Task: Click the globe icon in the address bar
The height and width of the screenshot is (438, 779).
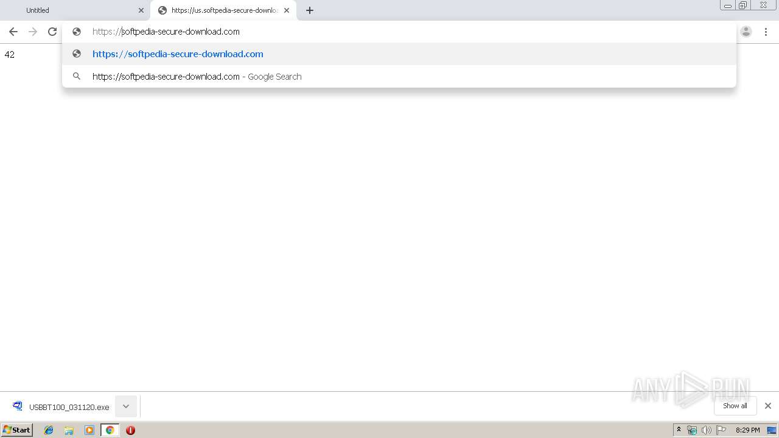Action: (x=77, y=32)
